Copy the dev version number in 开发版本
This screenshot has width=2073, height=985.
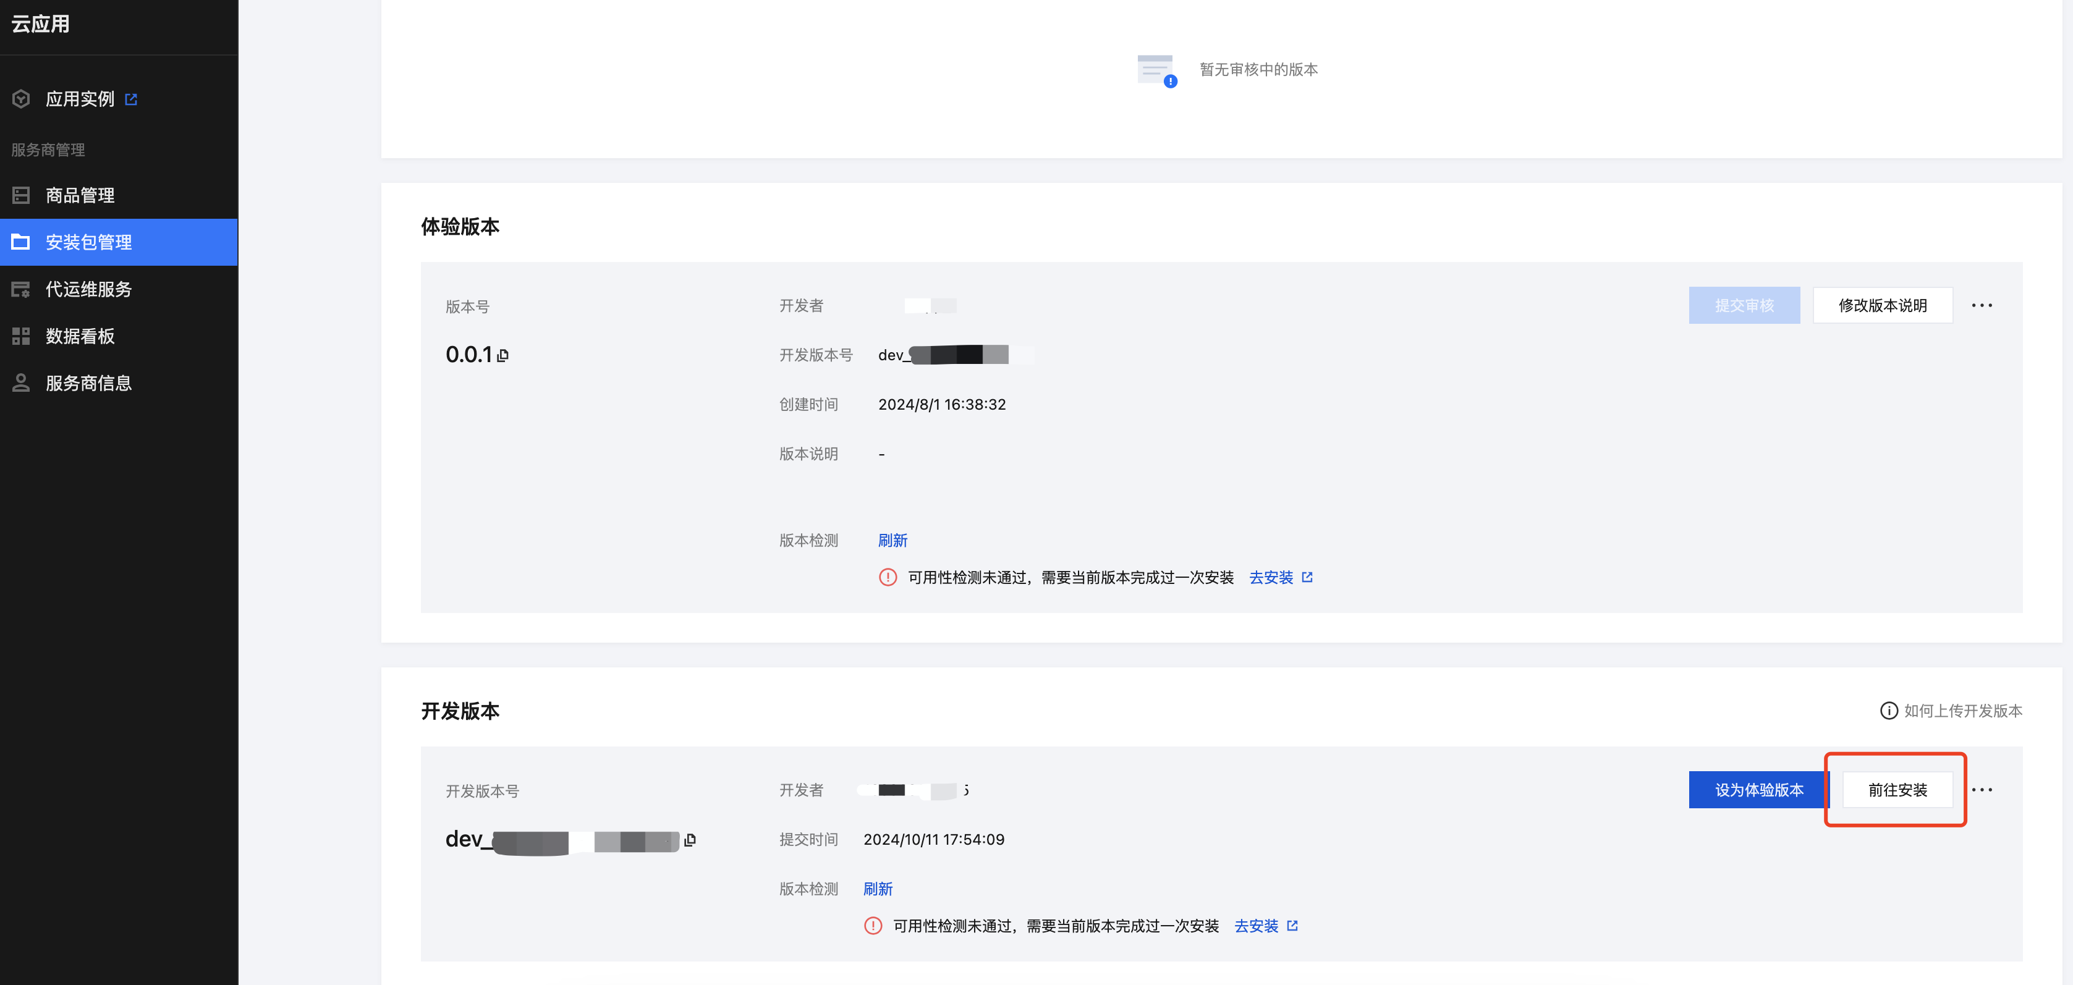690,840
